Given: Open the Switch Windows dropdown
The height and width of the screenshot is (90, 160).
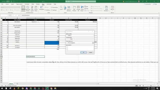Looking at the screenshot, I should pos(106,8).
